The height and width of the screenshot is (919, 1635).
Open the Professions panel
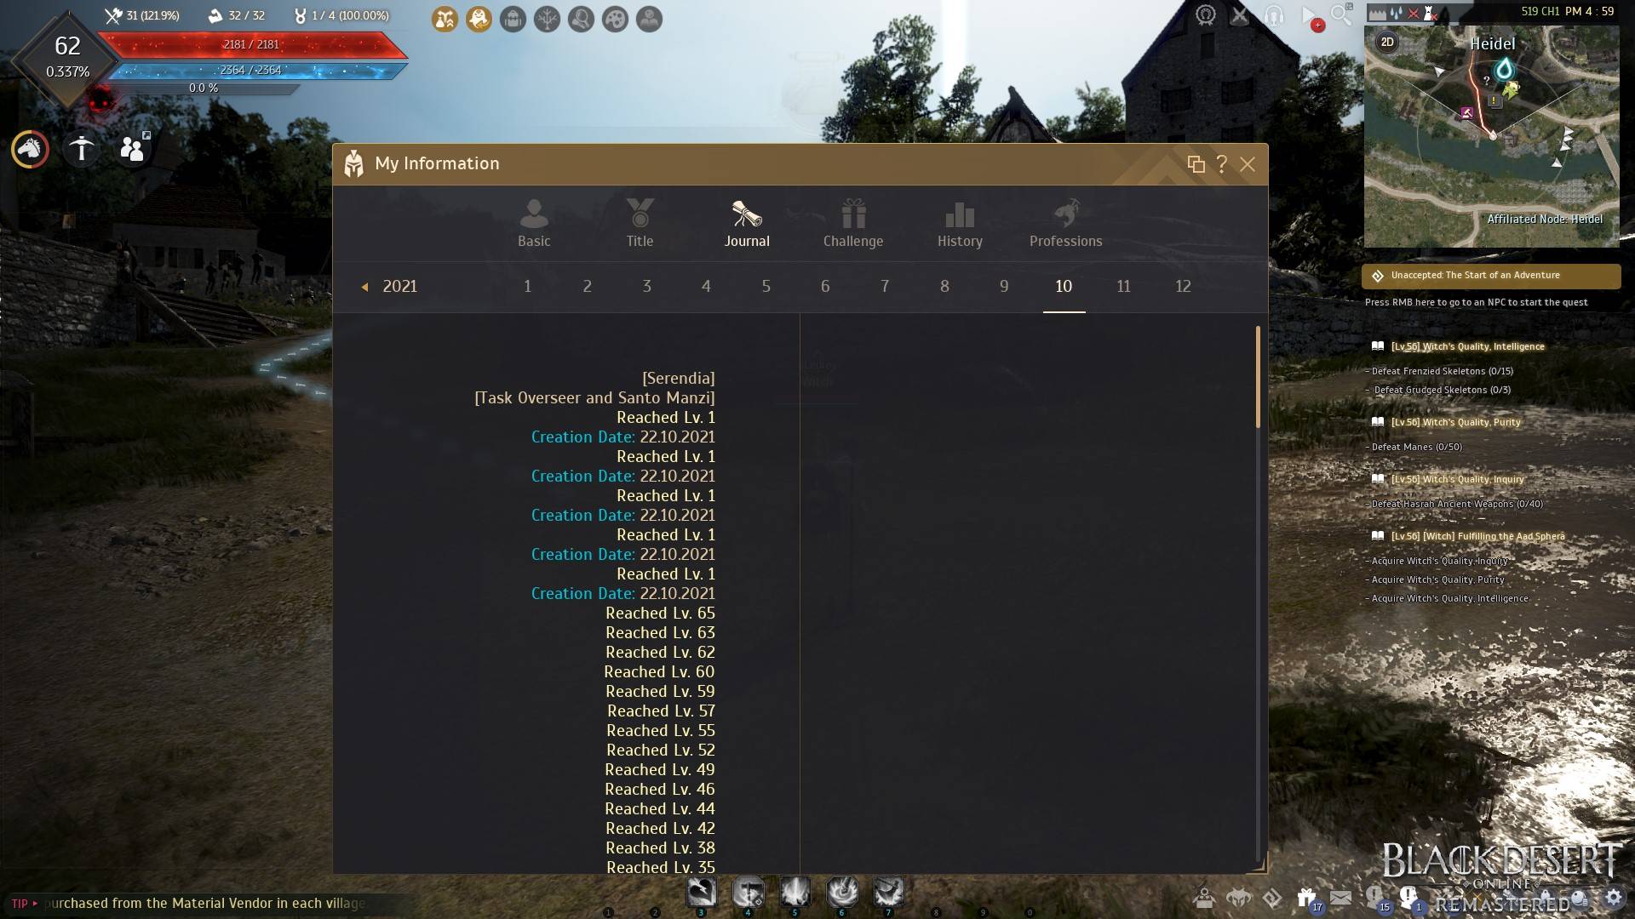click(1065, 221)
